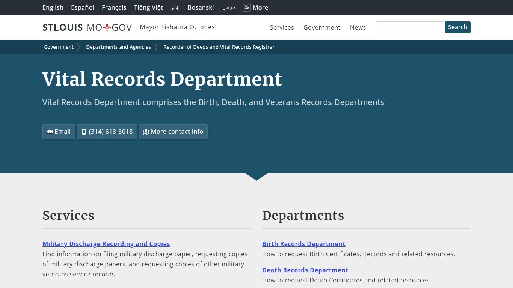The width and height of the screenshot is (513, 288).
Task: Go to Departments and Agencies breadcrumb
Action: click(118, 47)
